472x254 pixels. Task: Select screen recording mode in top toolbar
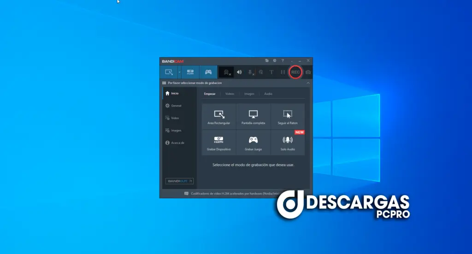click(x=169, y=72)
